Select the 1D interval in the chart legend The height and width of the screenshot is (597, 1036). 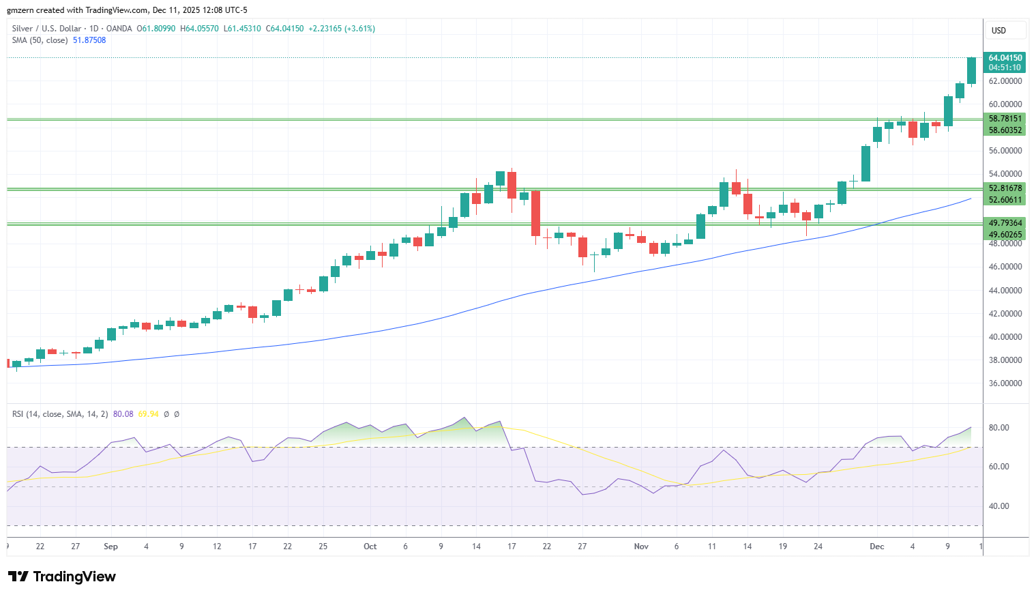click(x=94, y=29)
